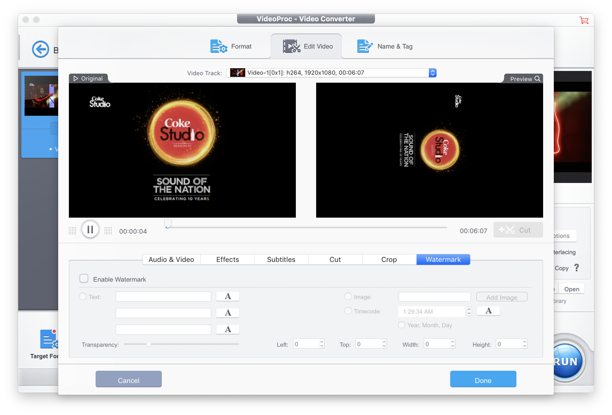This screenshot has width=612, height=415.
Task: Click the Timecode time stepper arrows
Action: tap(469, 312)
